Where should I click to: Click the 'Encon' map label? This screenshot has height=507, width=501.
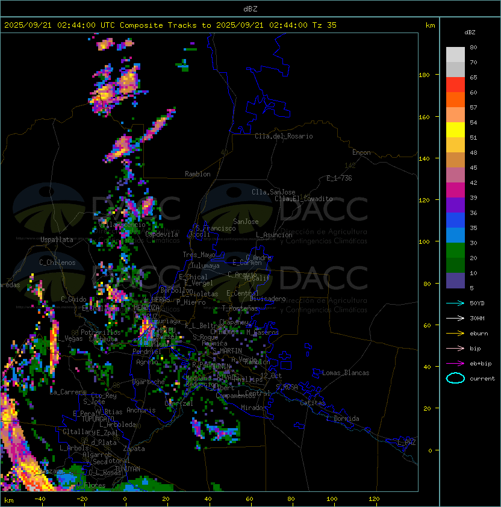click(x=361, y=152)
